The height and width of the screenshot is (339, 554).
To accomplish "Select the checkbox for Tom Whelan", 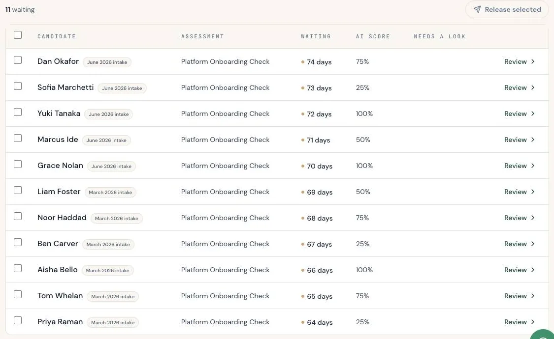I will pos(18,295).
